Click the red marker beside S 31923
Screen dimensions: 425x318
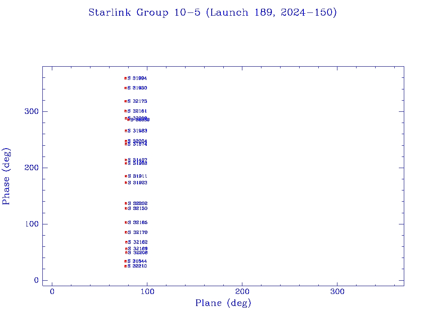(126, 183)
